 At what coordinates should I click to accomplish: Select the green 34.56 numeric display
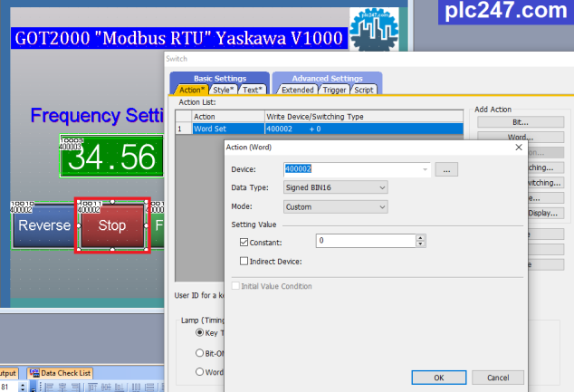pos(111,157)
